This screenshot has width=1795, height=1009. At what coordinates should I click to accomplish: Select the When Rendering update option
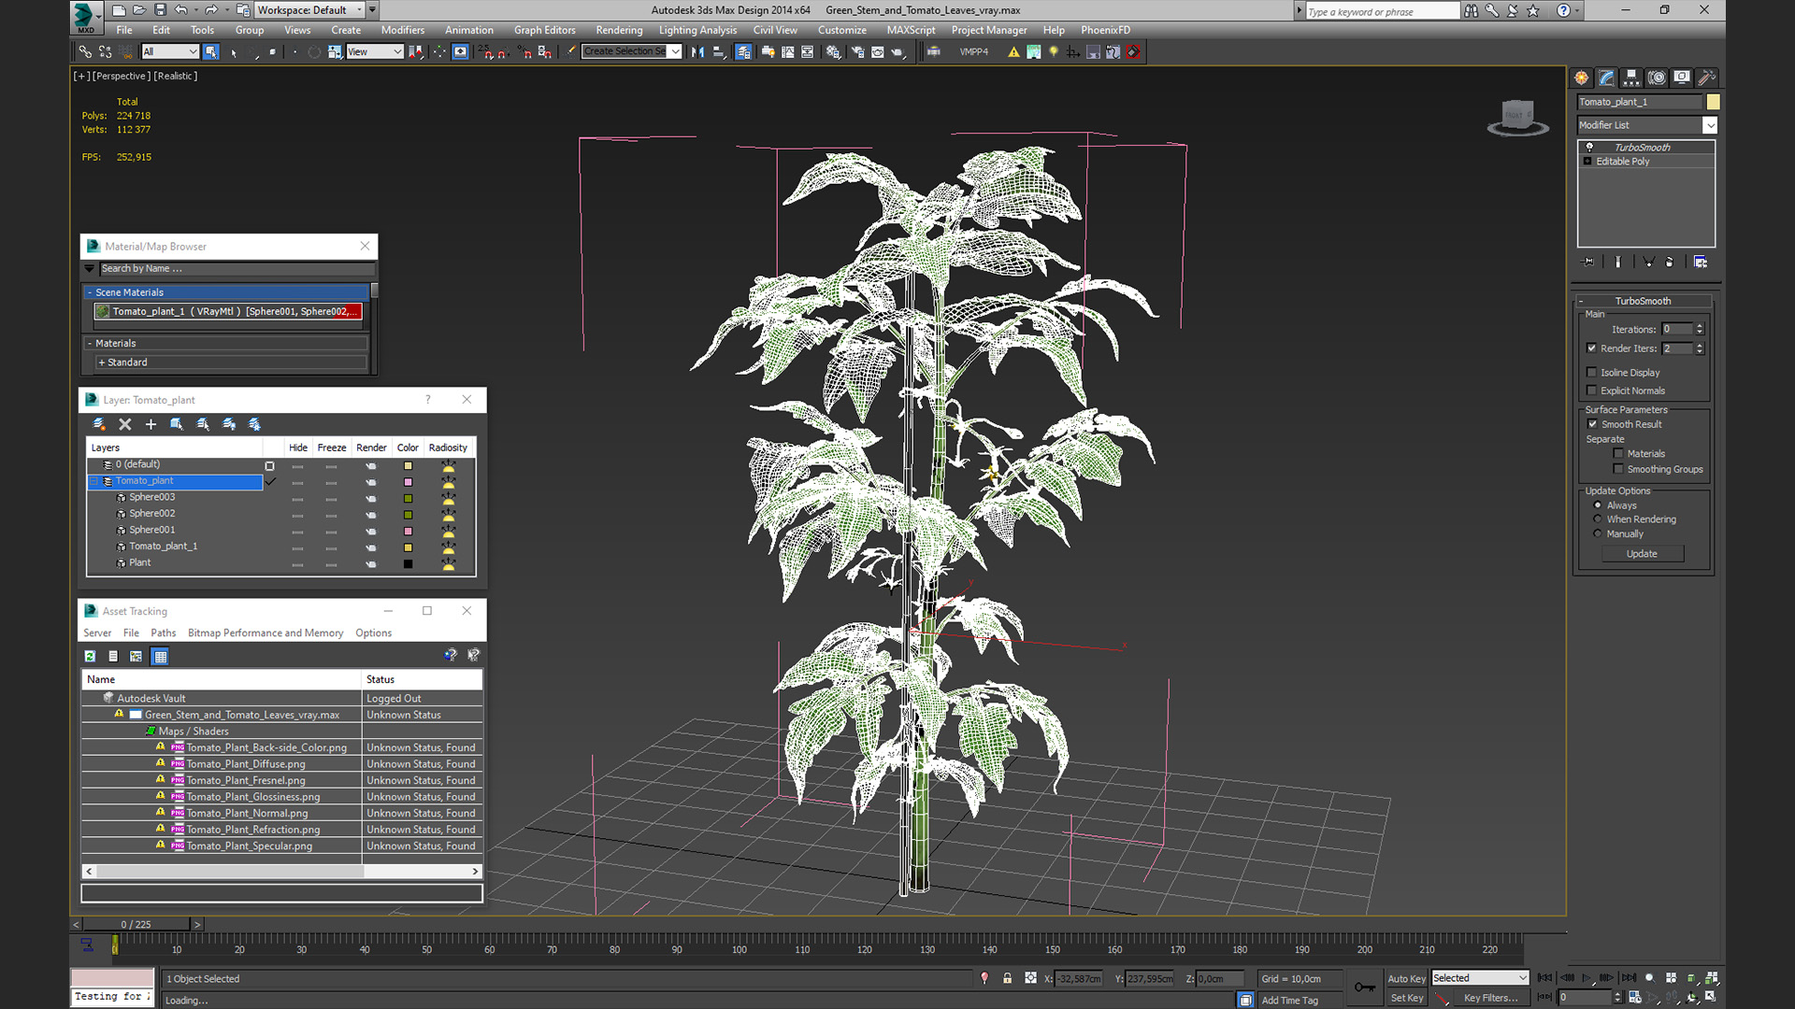pyautogui.click(x=1598, y=519)
